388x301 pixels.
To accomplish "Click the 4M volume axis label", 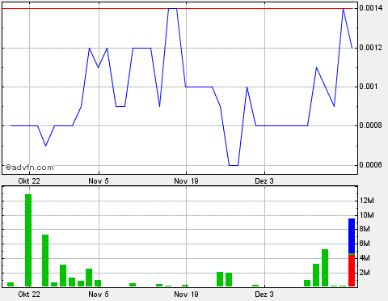I will [x=365, y=258].
